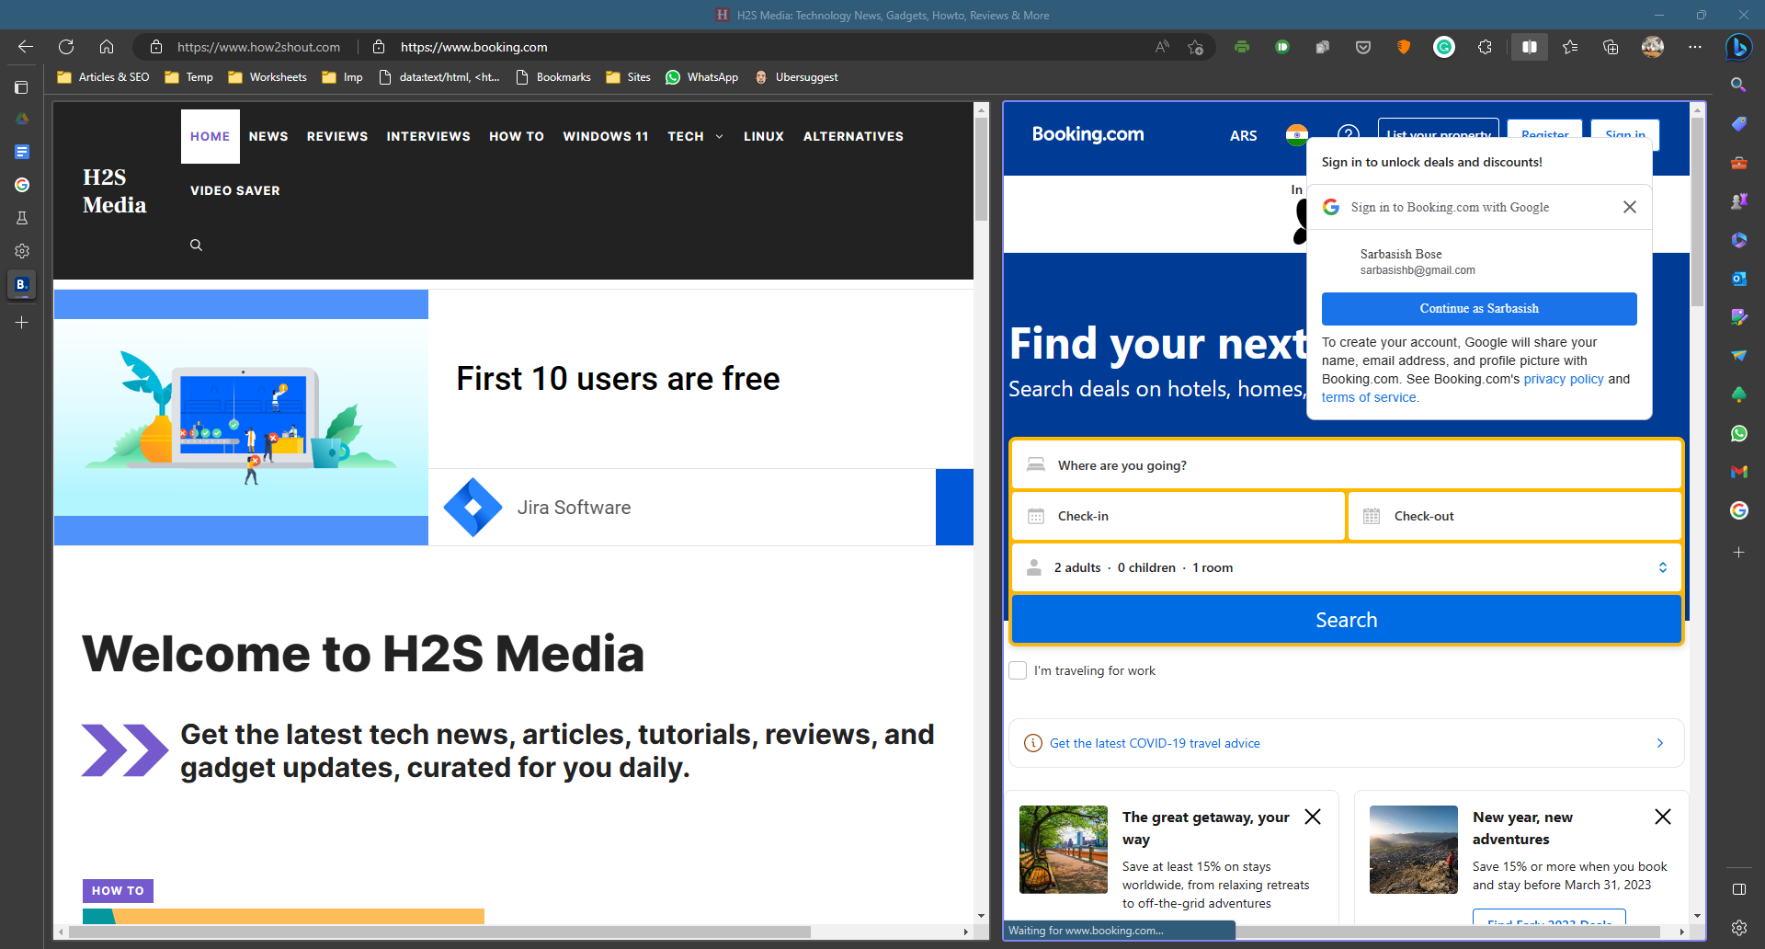
Task: Expand the COVID-19 travel advice chevron
Action: [x=1659, y=743]
